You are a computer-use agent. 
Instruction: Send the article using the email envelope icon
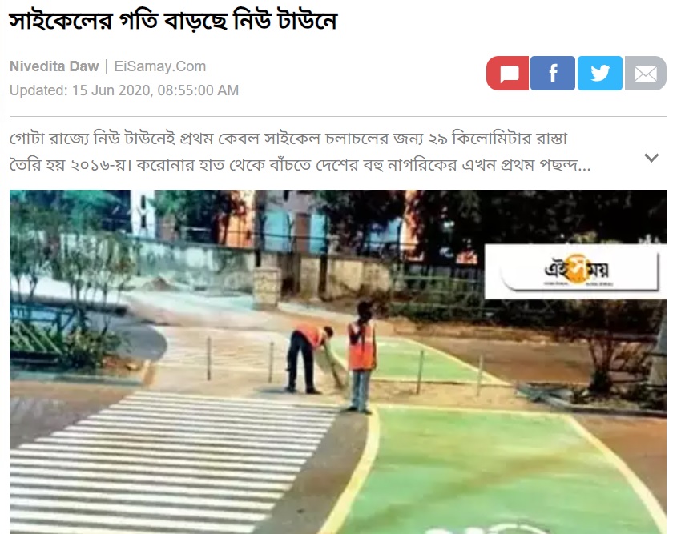pyautogui.click(x=645, y=74)
